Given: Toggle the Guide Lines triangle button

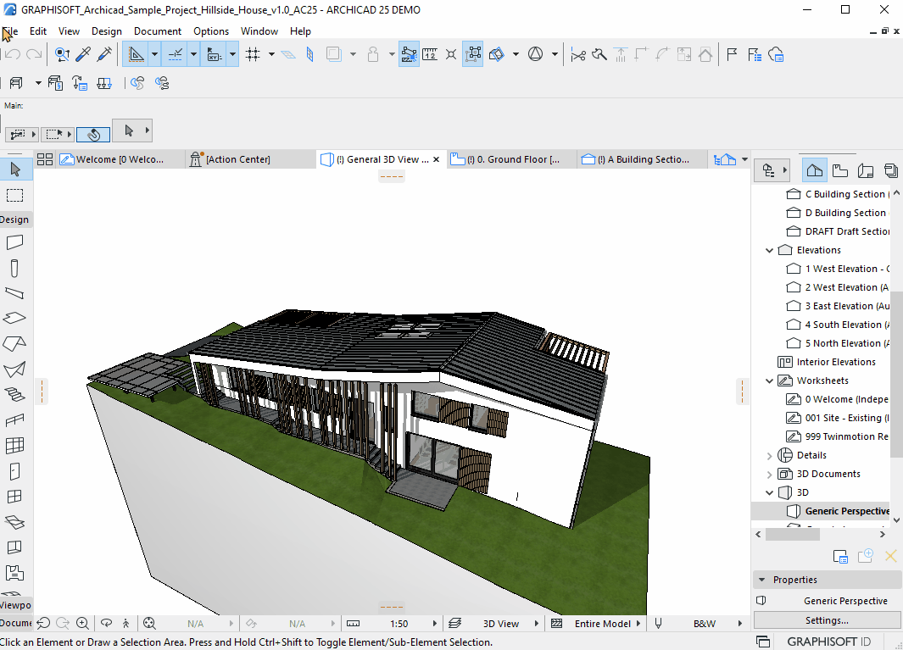Looking at the screenshot, I should 136,54.
